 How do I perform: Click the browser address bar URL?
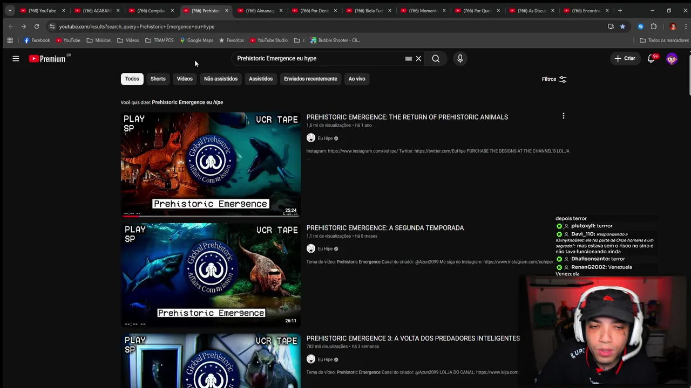coord(137,26)
